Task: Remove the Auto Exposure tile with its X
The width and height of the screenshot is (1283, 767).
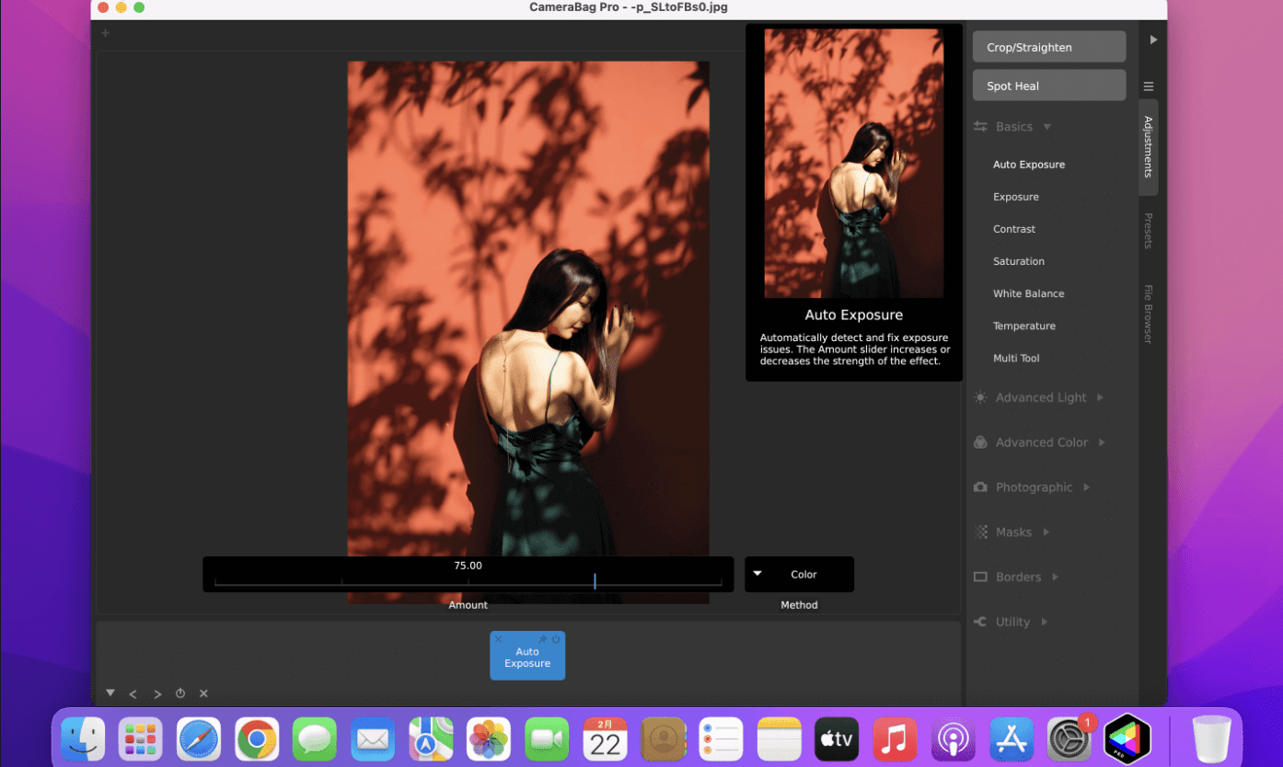Action: pos(499,639)
